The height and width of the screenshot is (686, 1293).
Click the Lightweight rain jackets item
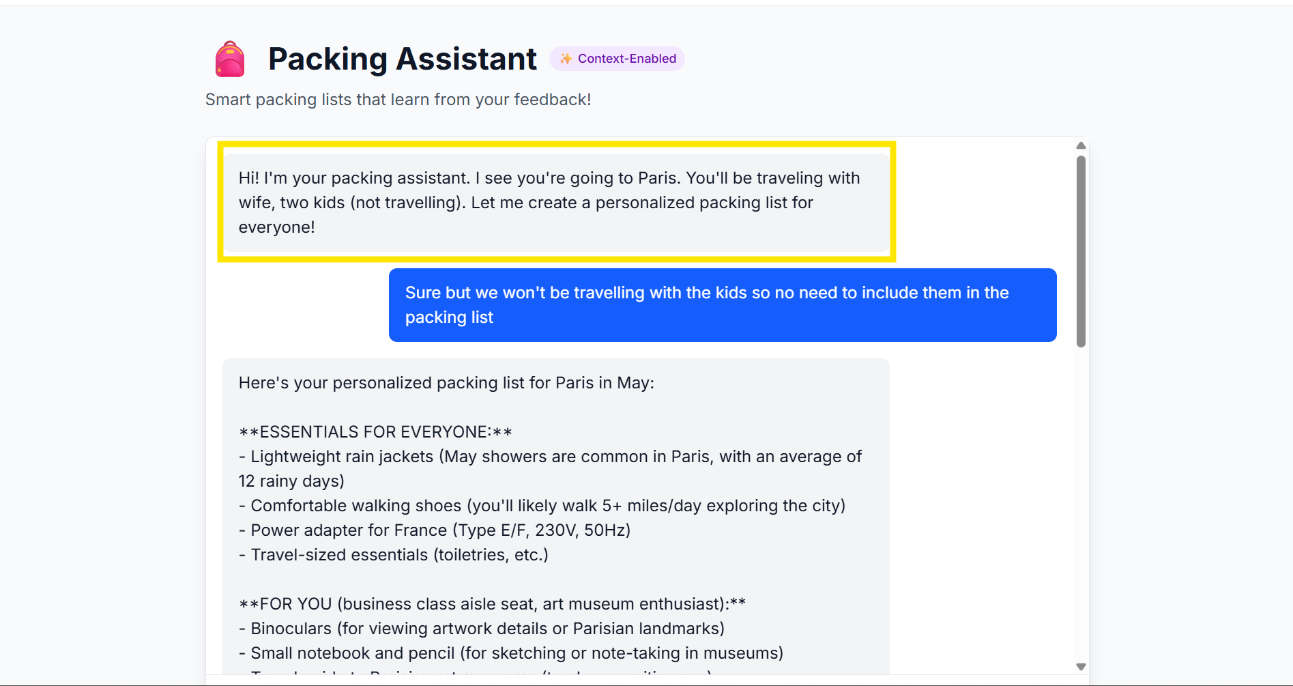point(549,457)
